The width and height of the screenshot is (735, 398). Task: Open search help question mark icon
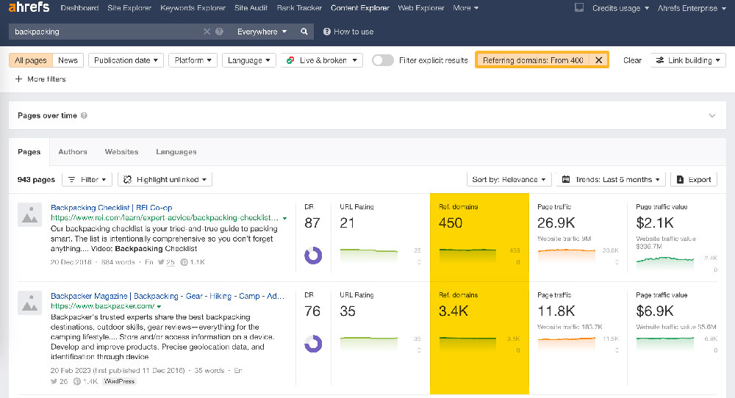pyautogui.click(x=219, y=32)
